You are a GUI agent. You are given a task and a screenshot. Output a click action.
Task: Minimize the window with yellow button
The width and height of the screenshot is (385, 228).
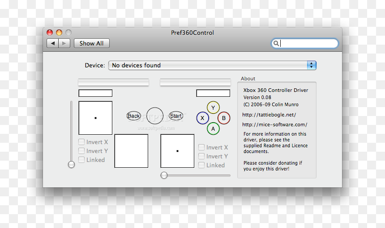59,33
